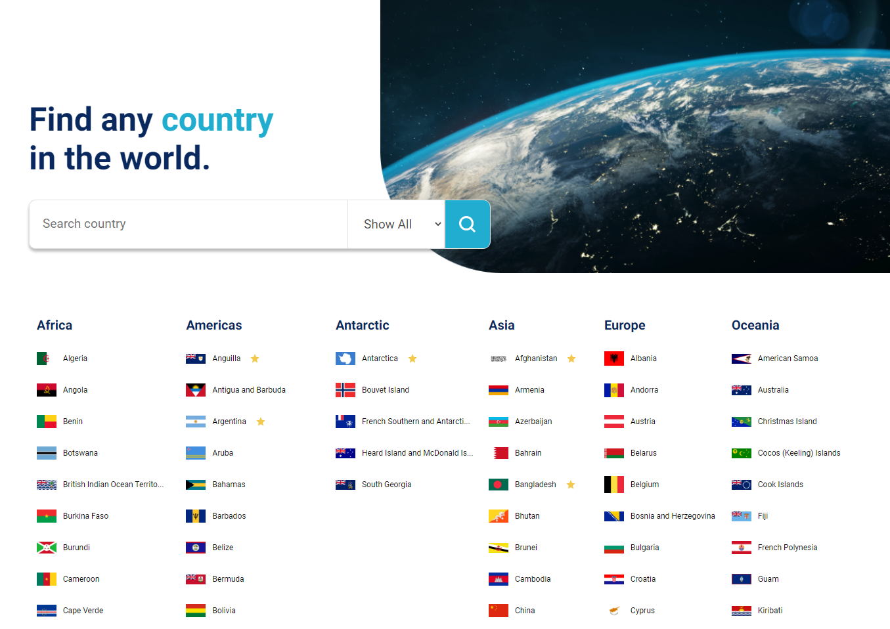890x629 pixels.
Task: Toggle the favorite star next to Anguilla
Action: coord(255,358)
